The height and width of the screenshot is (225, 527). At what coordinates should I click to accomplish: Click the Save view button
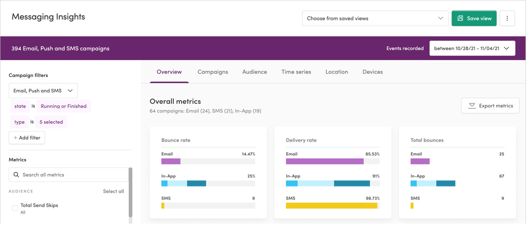pos(474,18)
